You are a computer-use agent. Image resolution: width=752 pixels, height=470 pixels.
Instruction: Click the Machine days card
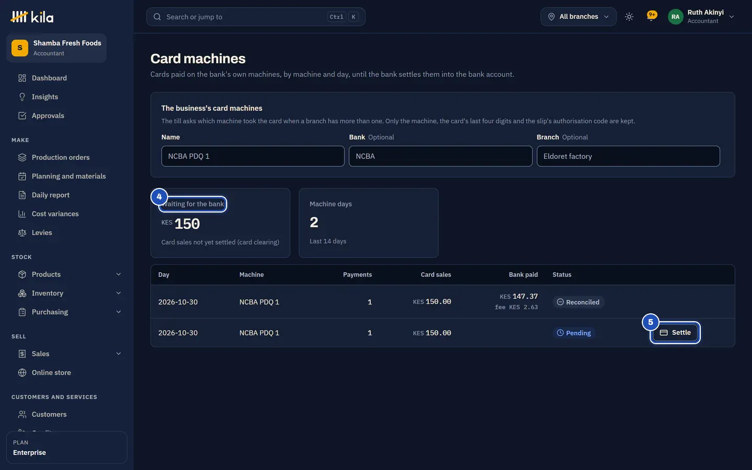pos(368,223)
